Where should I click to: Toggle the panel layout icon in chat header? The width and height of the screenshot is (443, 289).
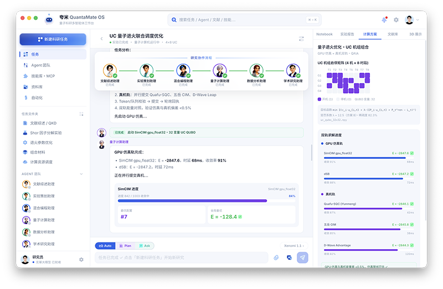[x=301, y=39]
